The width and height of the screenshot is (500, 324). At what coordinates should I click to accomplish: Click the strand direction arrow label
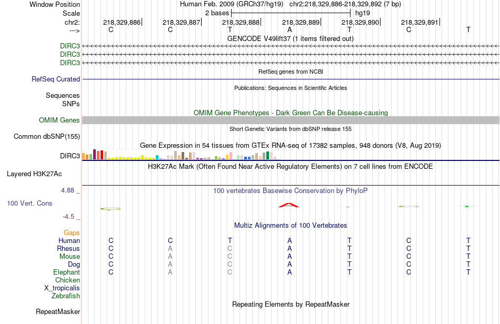[x=74, y=31]
